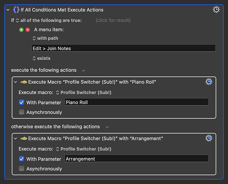Image resolution: width=228 pixels, height=184 pixels.
Task: Click the submarine icon of the Piano Roll action
Action: (24, 82)
